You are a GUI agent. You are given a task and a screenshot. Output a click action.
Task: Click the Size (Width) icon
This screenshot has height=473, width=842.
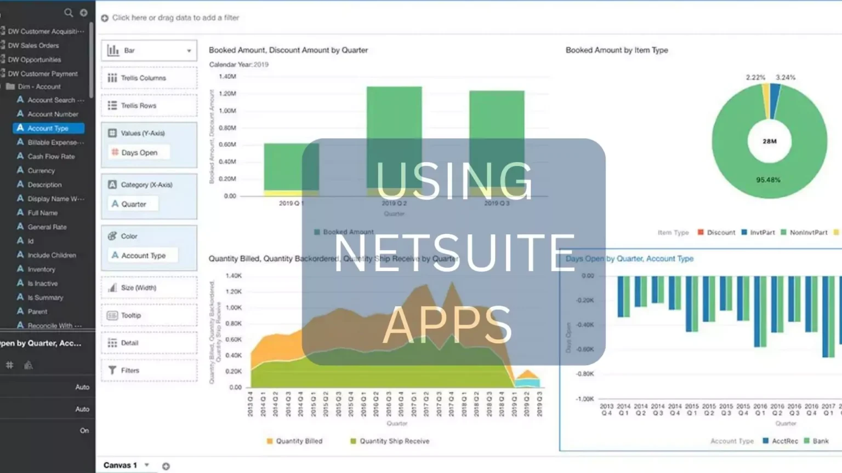pos(112,287)
